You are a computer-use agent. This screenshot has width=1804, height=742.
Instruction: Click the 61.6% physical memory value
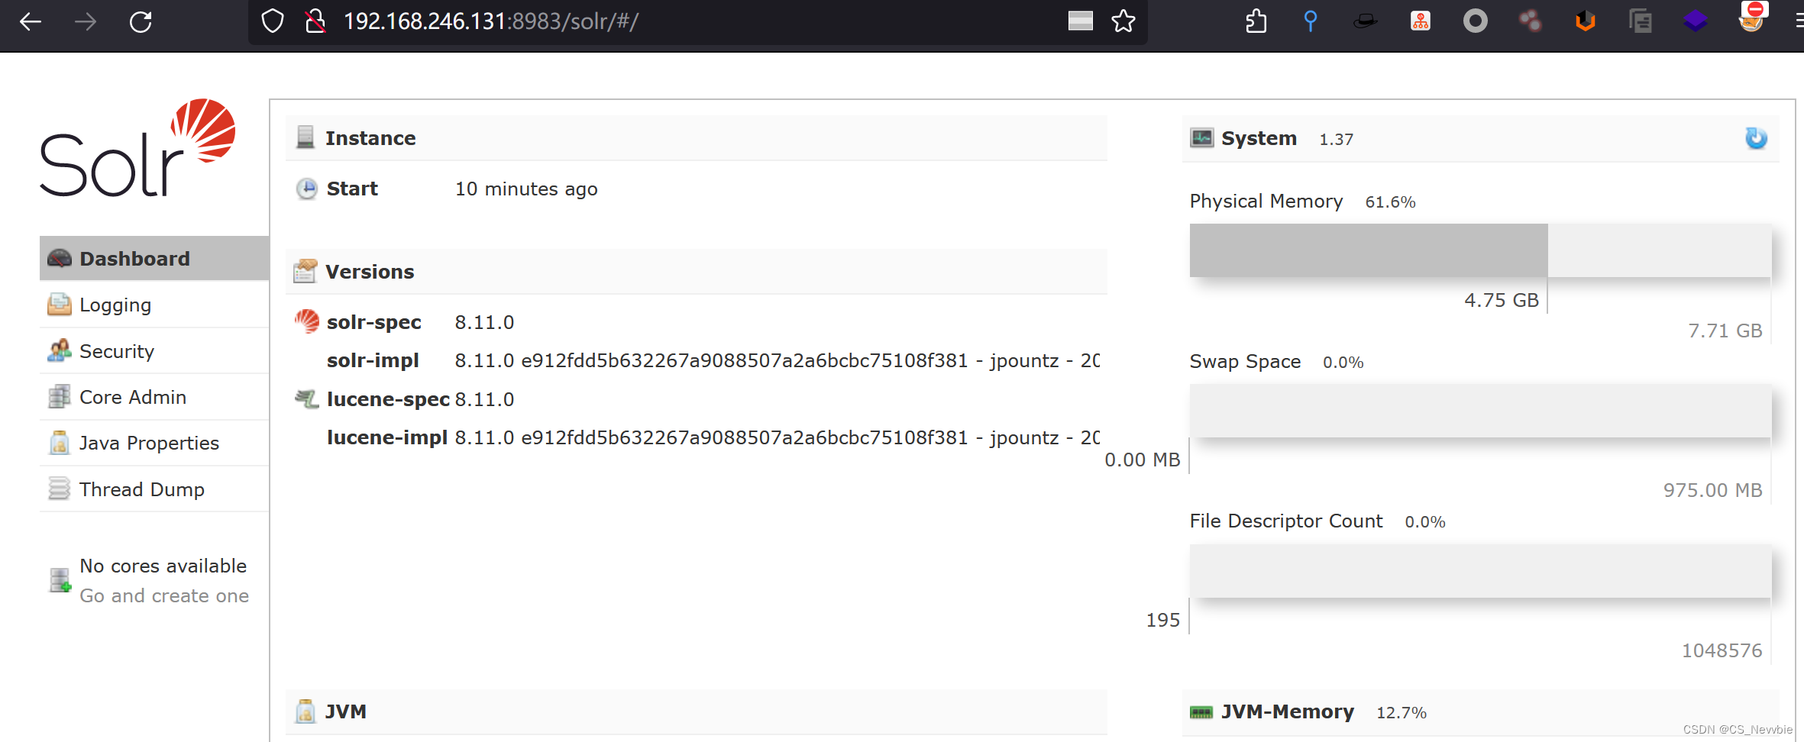(x=1391, y=202)
